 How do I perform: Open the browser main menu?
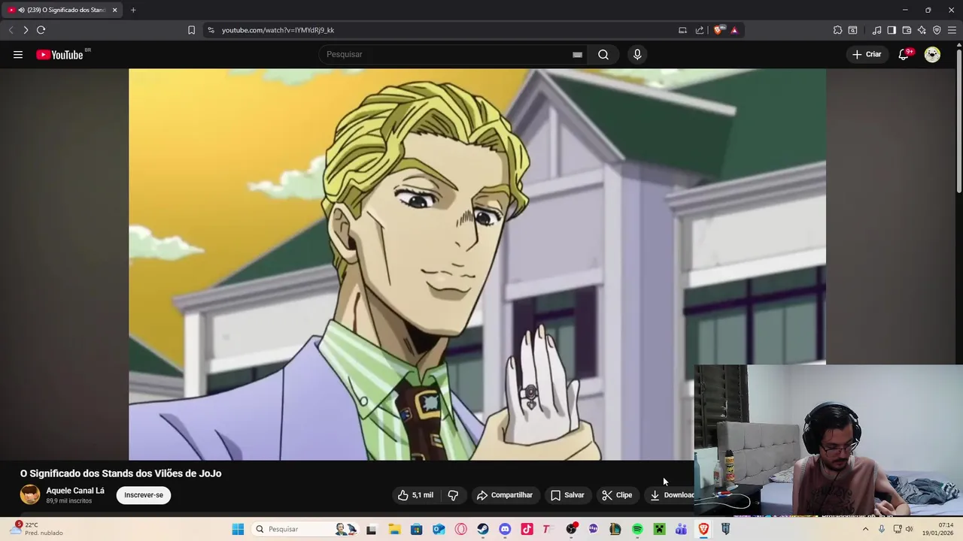click(x=952, y=30)
